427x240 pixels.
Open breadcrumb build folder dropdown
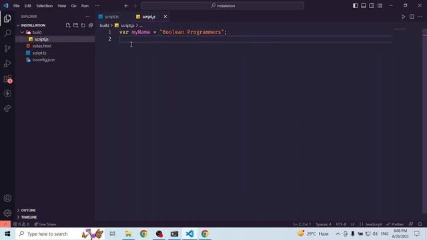click(x=104, y=25)
